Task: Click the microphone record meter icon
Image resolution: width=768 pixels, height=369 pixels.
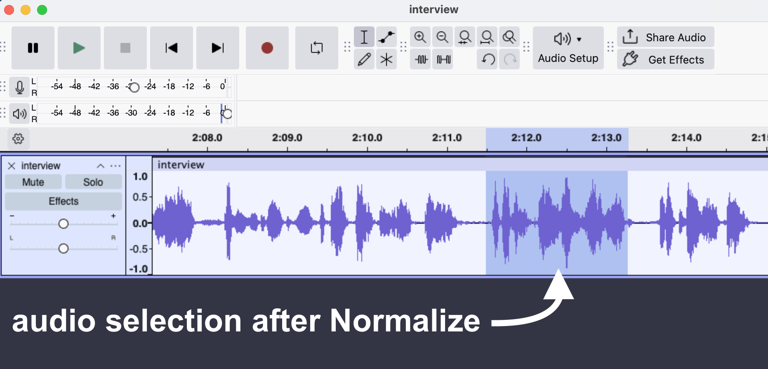Action: pyautogui.click(x=19, y=87)
